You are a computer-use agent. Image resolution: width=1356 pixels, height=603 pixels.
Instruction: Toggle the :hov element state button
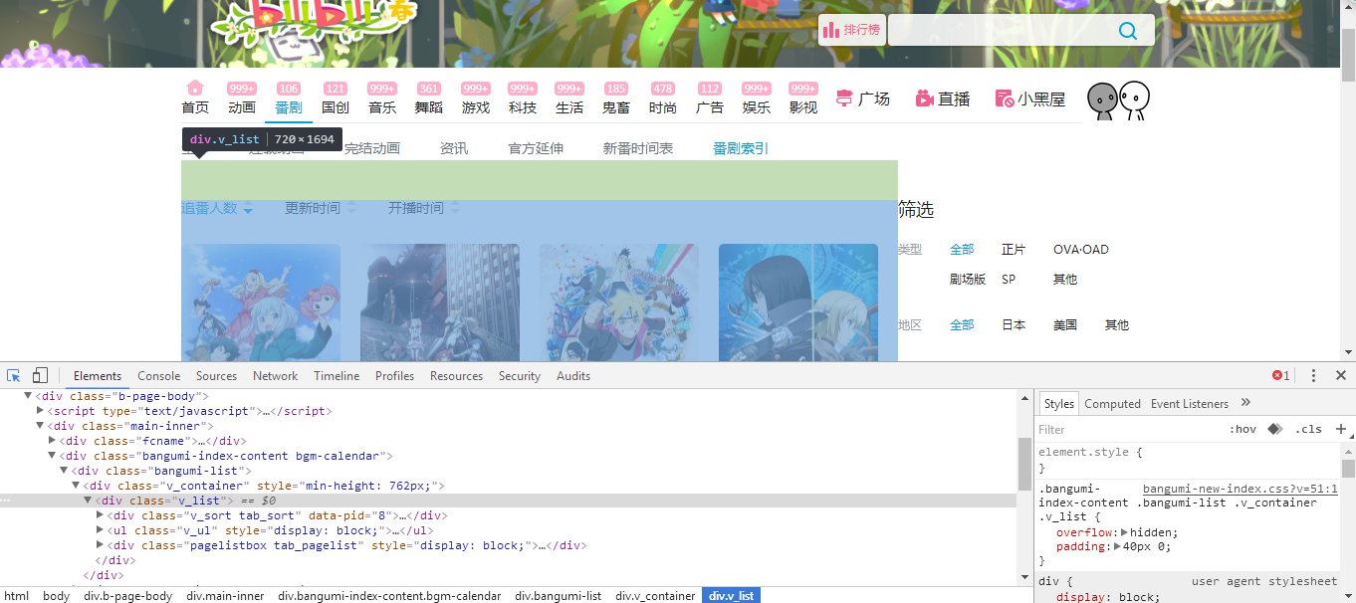1243,429
